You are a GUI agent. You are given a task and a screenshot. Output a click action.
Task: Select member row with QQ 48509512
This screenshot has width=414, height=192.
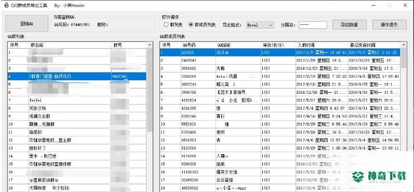pyautogui.click(x=280, y=188)
